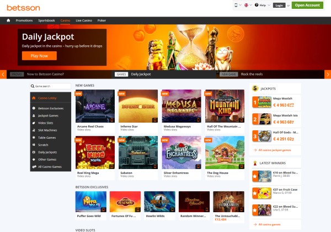
Task: Open the Silver Enchantress game thumbnail
Action: 181,152
